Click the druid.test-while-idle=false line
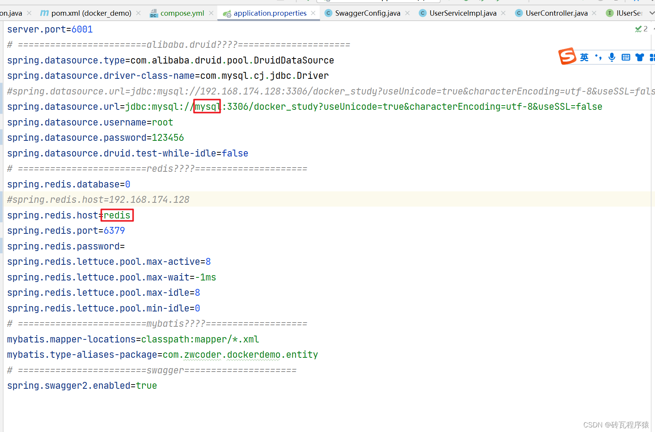Screen dimensions: 655x432 (128, 153)
